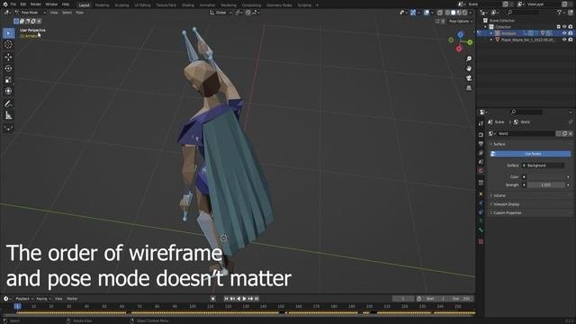Open the Render menu
The width and height of the screenshot is (576, 324).
click(36, 4)
